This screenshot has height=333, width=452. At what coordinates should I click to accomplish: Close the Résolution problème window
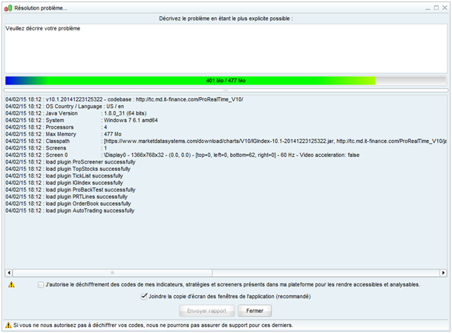tap(445, 8)
